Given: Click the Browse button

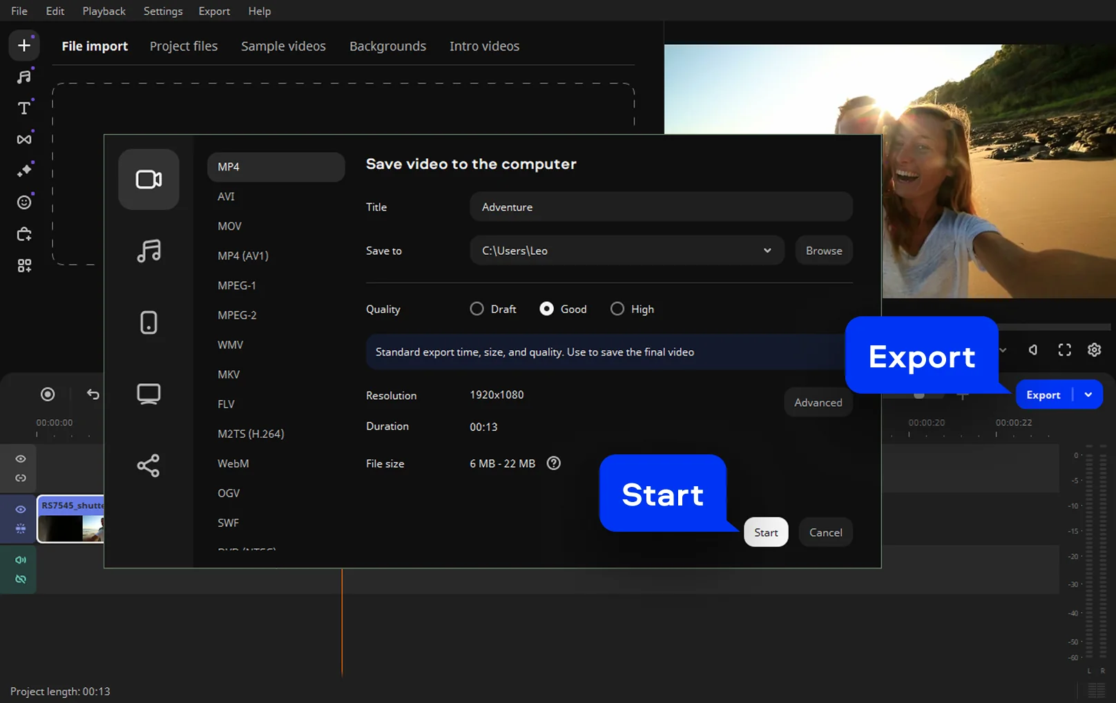Looking at the screenshot, I should point(824,251).
